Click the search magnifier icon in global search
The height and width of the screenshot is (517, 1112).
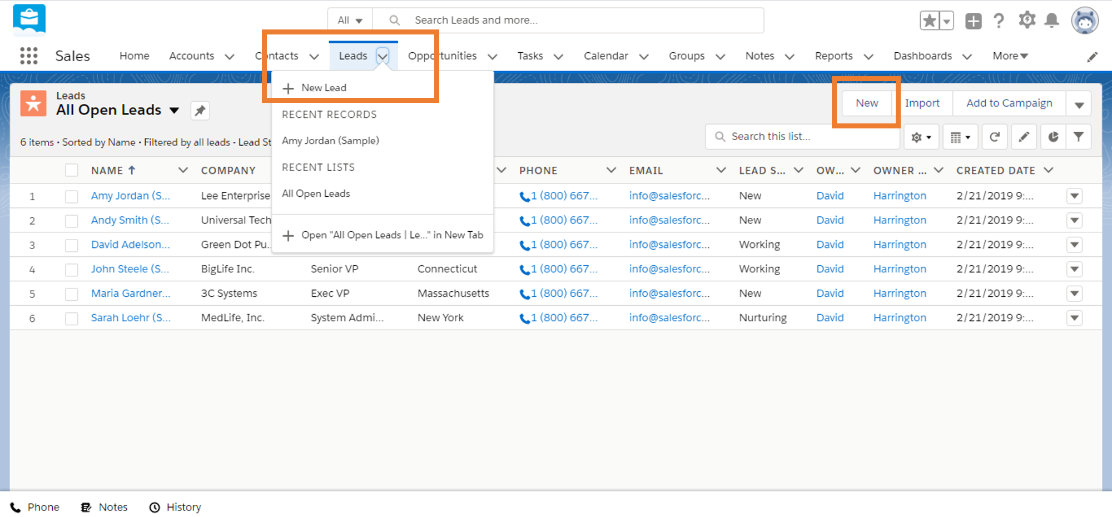(394, 21)
